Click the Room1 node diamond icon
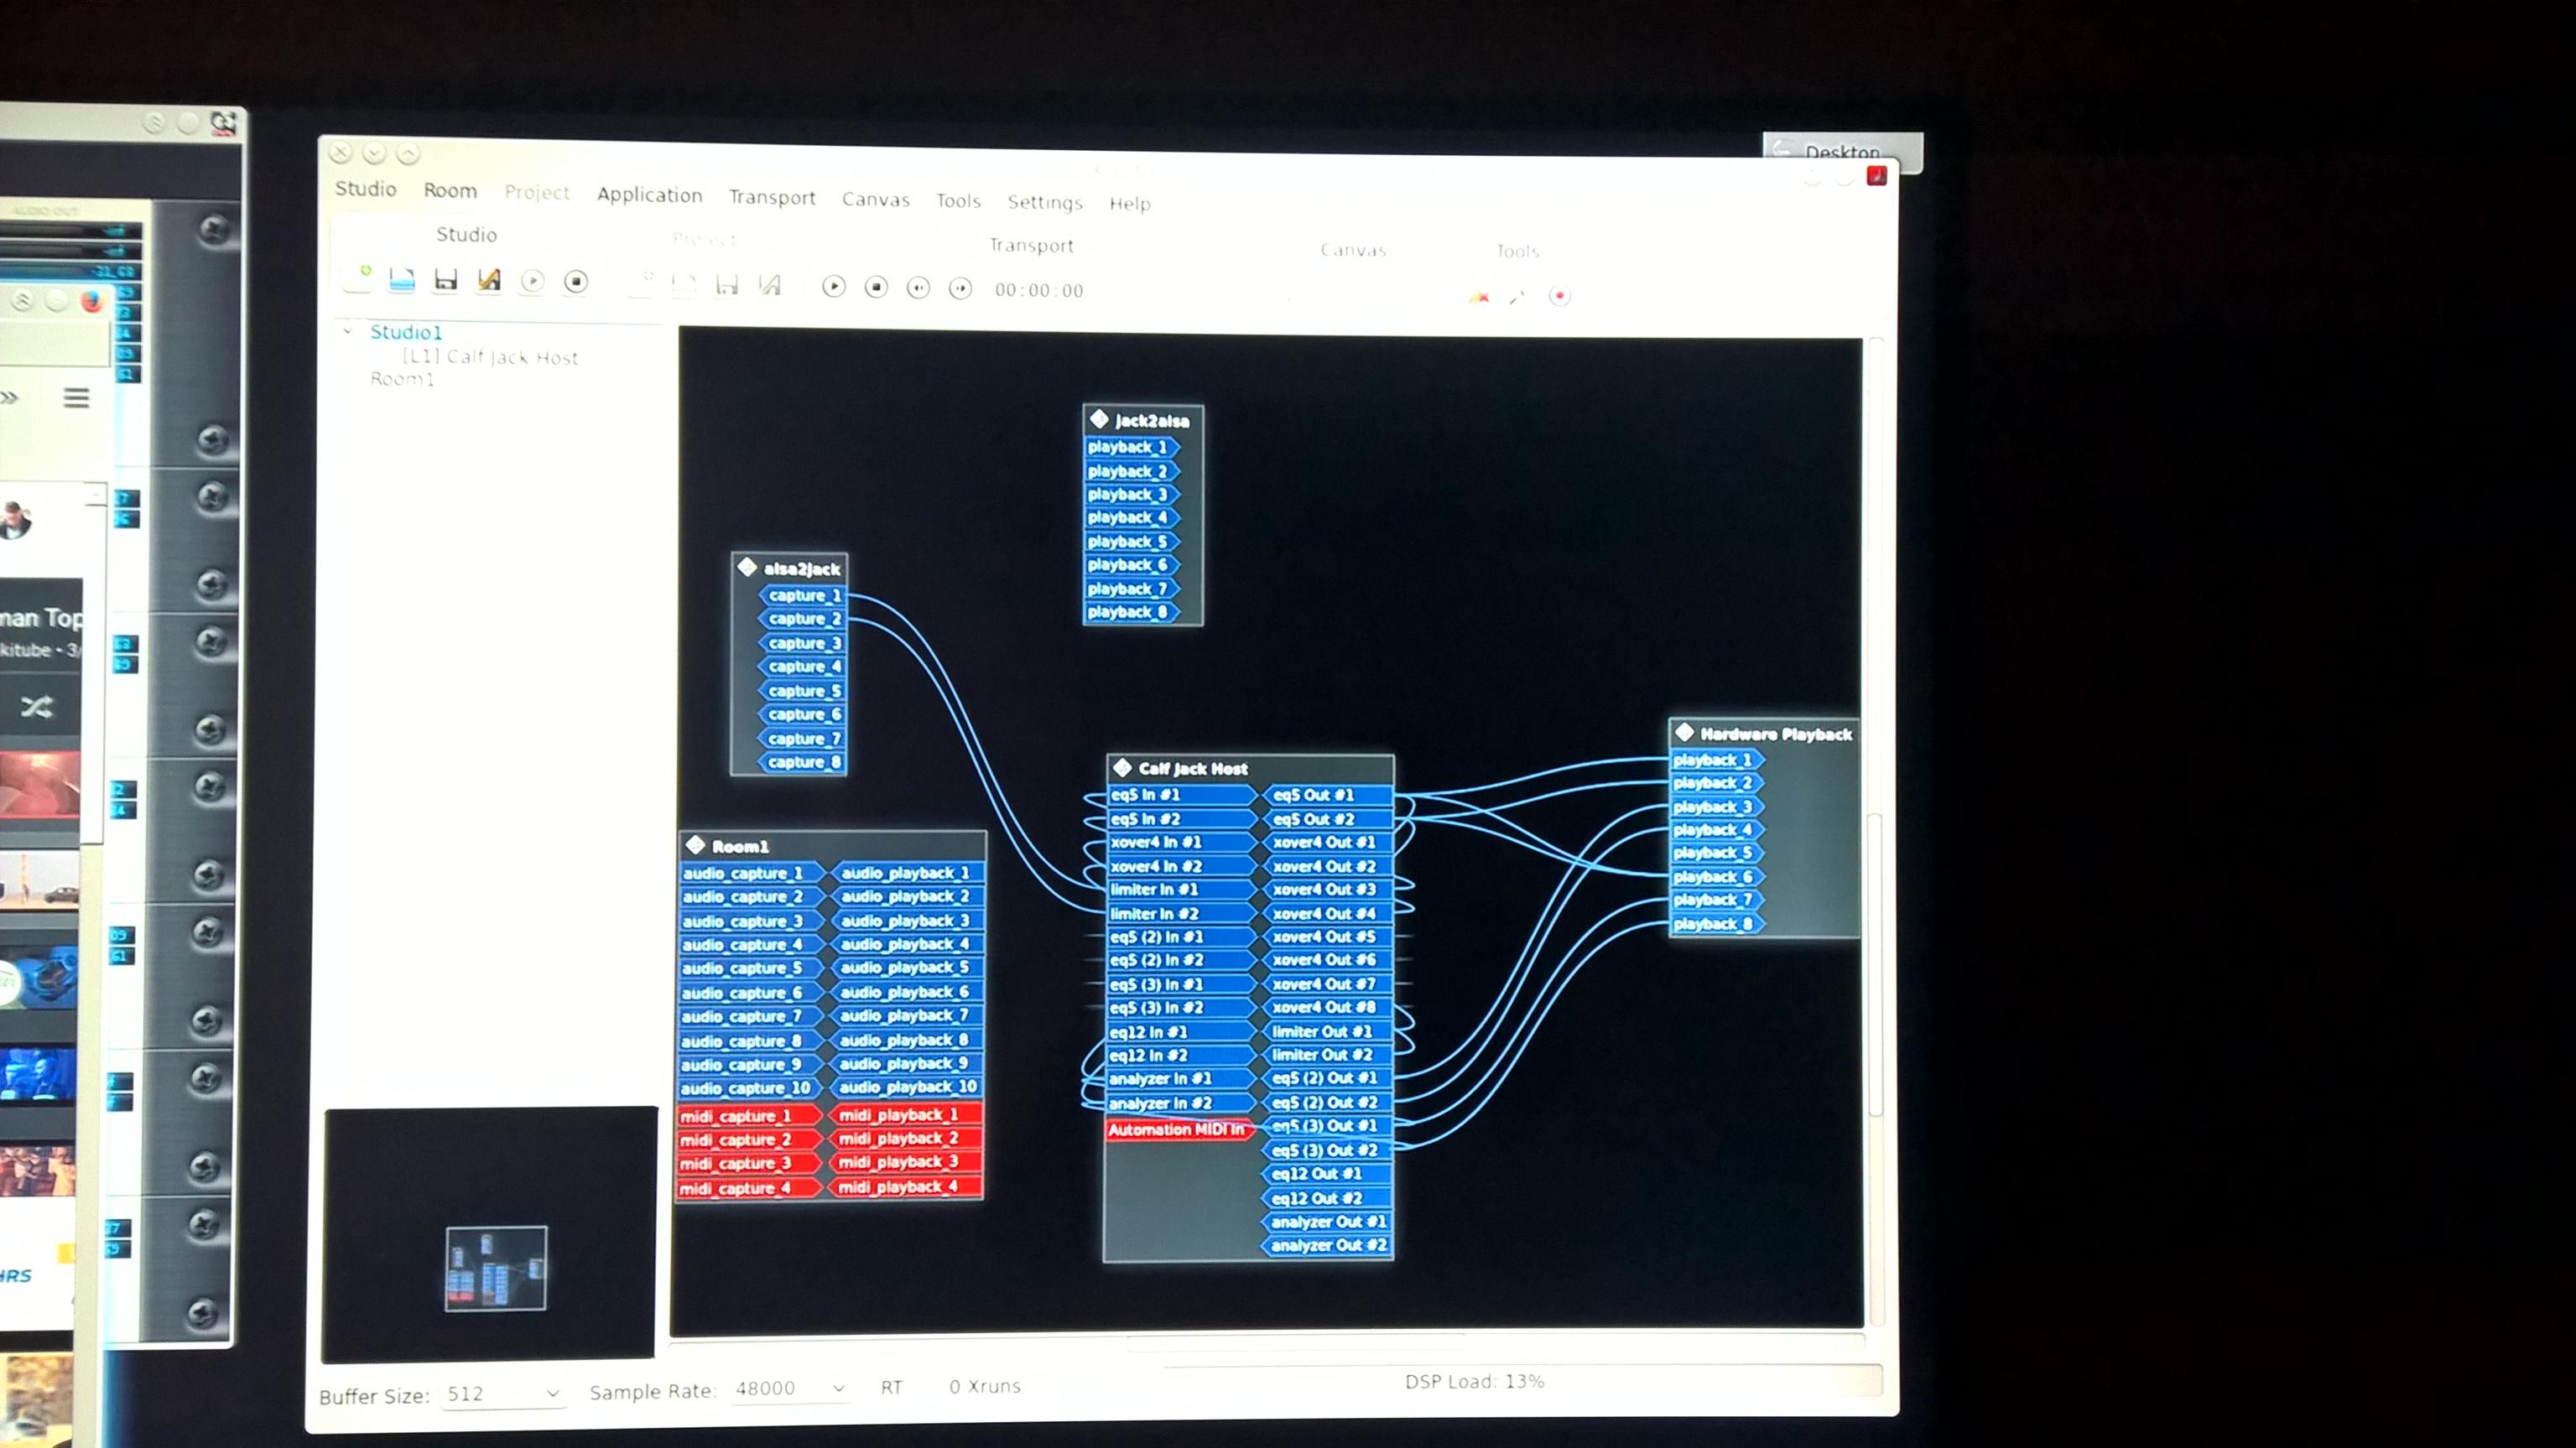This screenshot has height=1448, width=2576. coord(696,844)
